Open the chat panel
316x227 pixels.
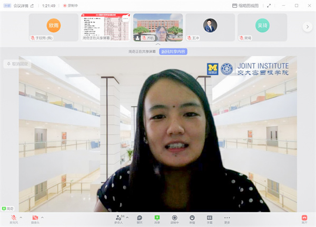pos(140,218)
